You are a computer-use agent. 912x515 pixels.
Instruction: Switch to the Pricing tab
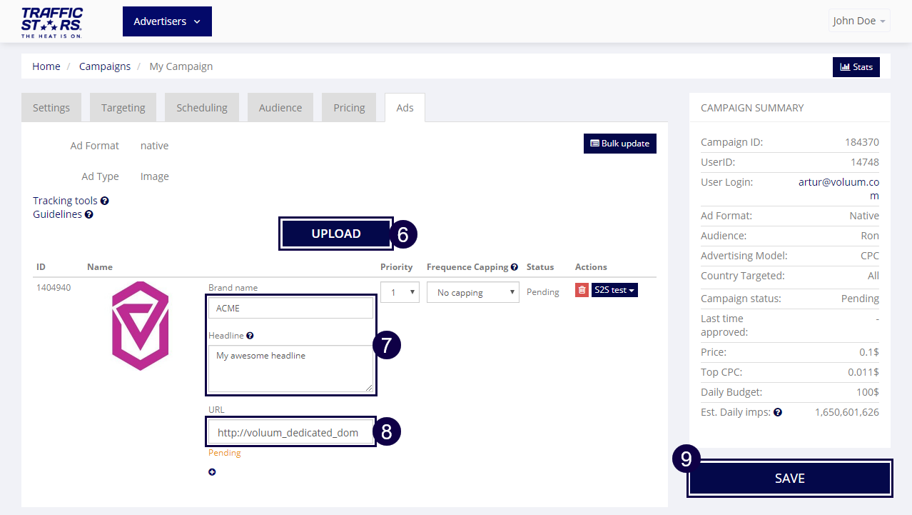coord(349,108)
